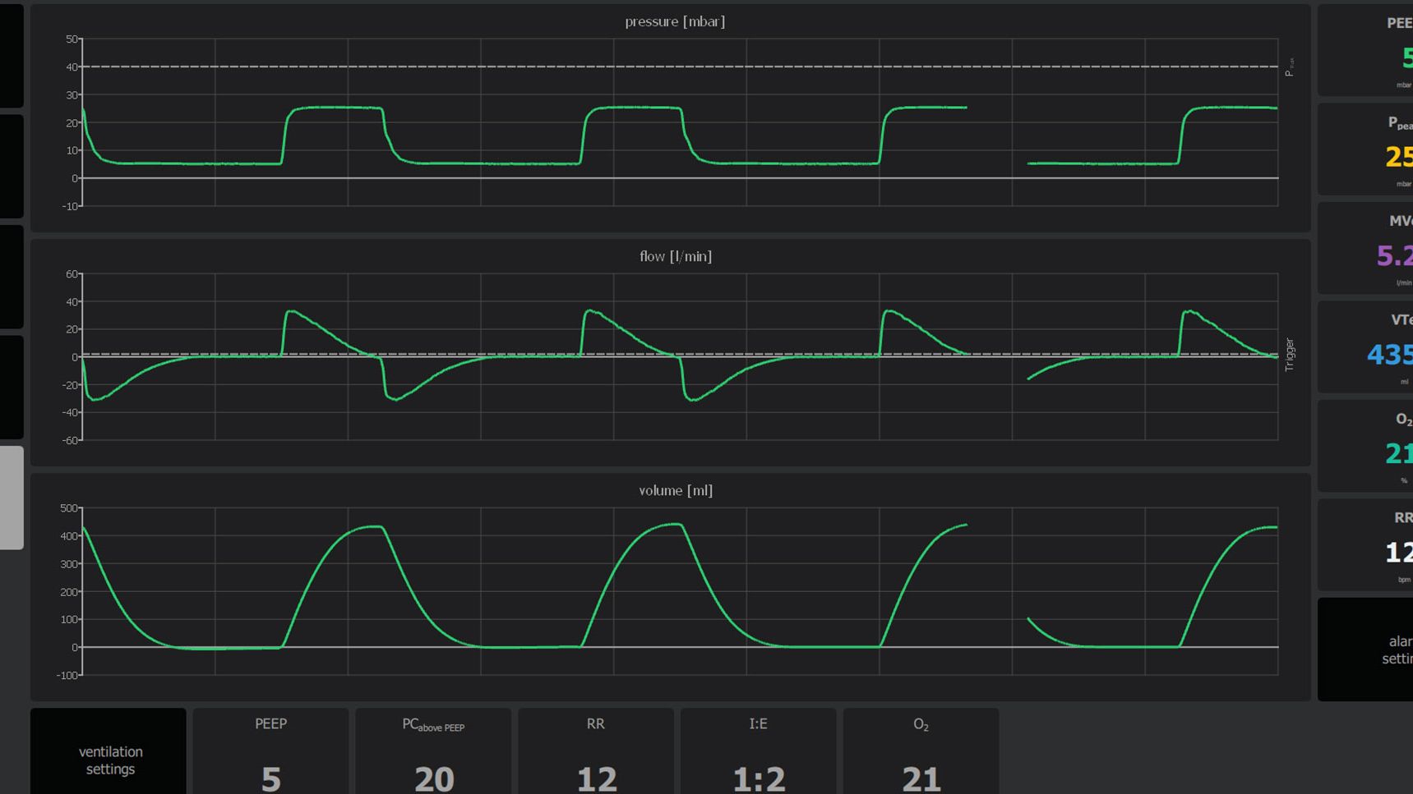Adjust the RR setting in bottom bar
The width and height of the screenshot is (1413, 794).
(595, 751)
